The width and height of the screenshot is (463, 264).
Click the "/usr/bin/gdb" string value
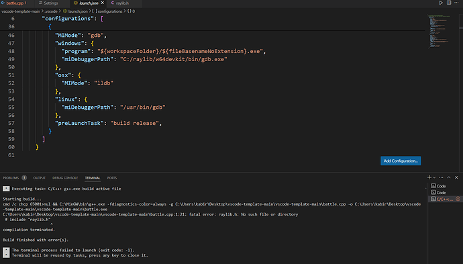(x=143, y=107)
